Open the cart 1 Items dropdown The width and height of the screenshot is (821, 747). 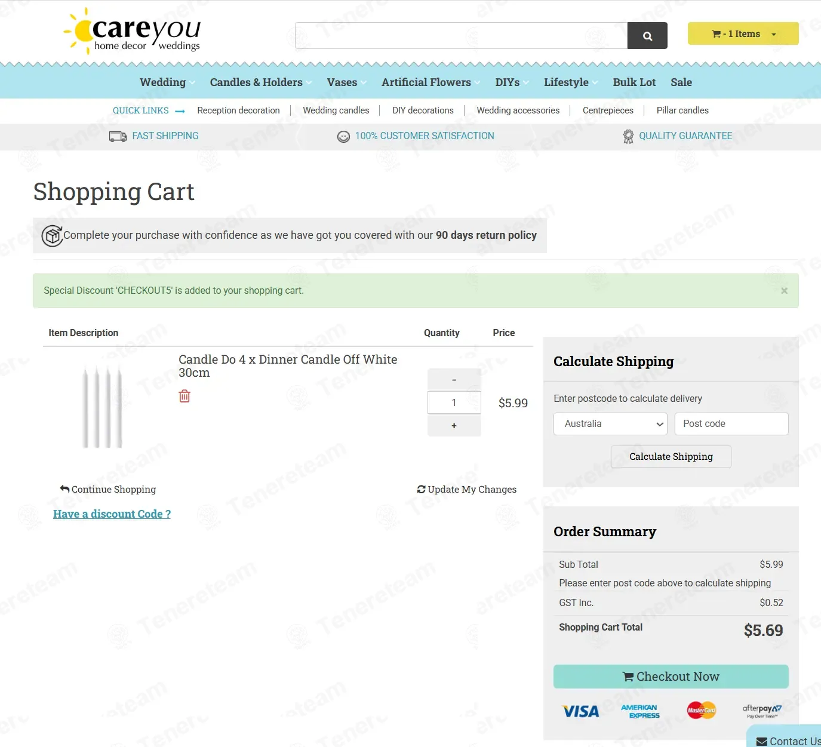743,34
